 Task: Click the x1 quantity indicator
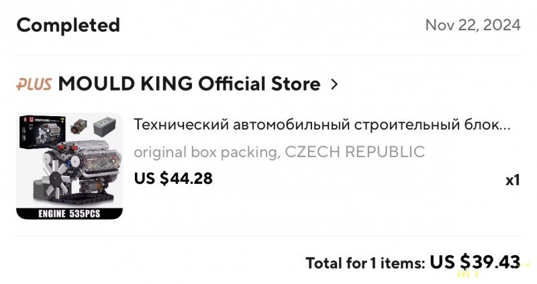tap(512, 180)
